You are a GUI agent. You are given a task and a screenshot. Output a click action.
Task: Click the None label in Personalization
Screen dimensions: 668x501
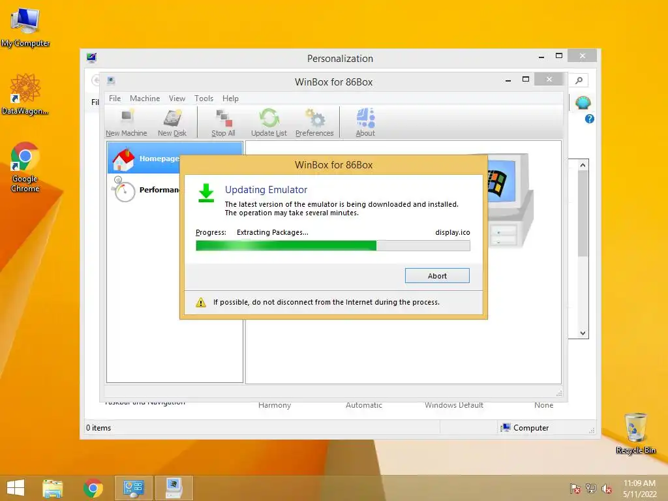(x=543, y=405)
